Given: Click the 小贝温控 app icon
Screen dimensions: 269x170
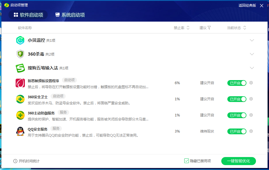Looking at the screenshot, I should pyautogui.click(x=20, y=40).
